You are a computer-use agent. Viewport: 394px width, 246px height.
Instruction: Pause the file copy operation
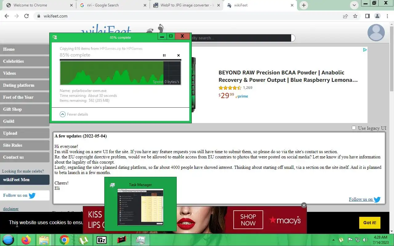164,55
